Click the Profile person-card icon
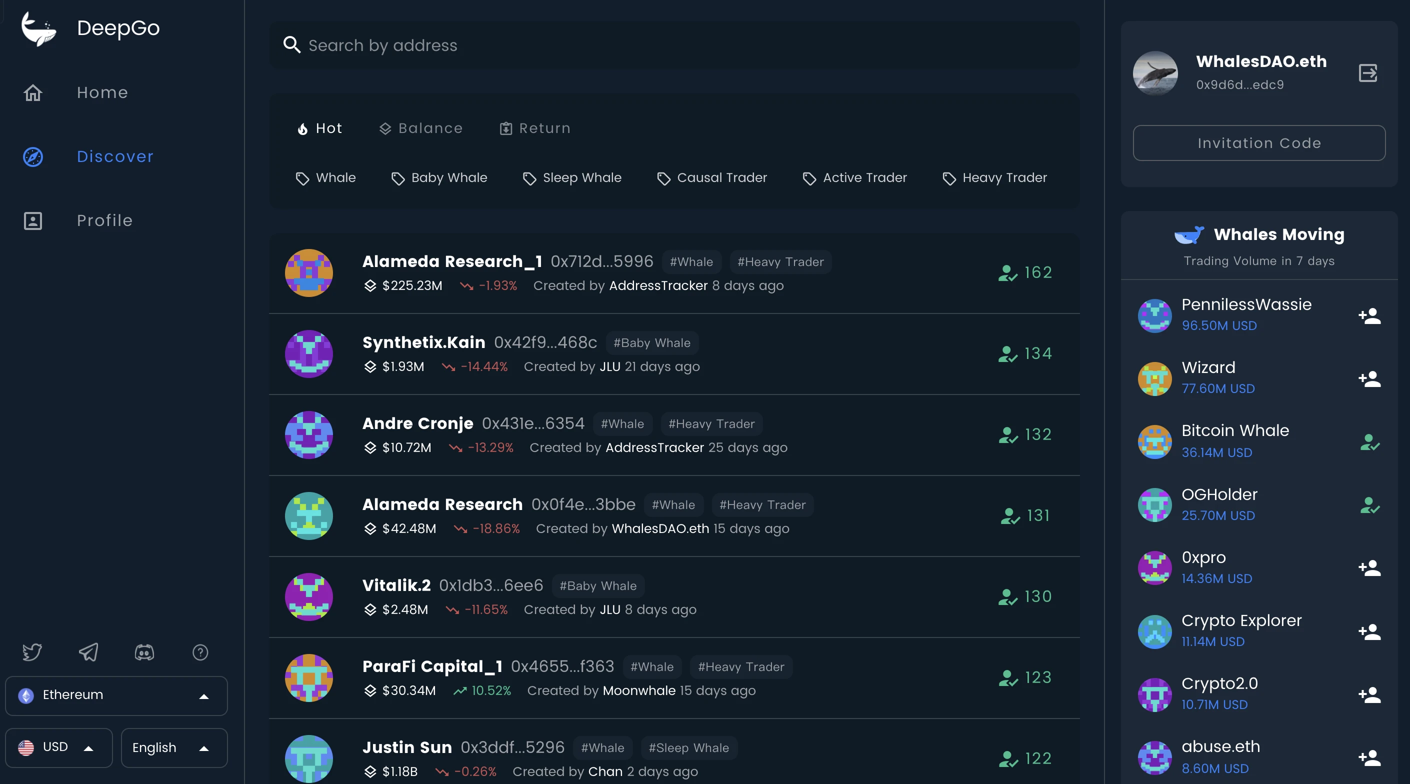 click(x=33, y=220)
